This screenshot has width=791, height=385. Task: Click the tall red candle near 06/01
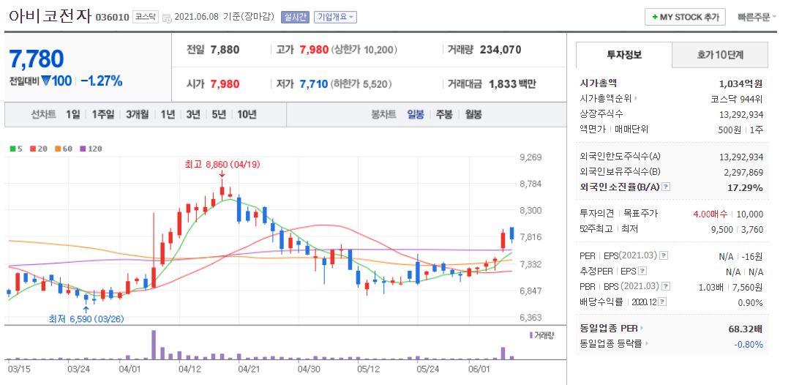pyautogui.click(x=503, y=240)
